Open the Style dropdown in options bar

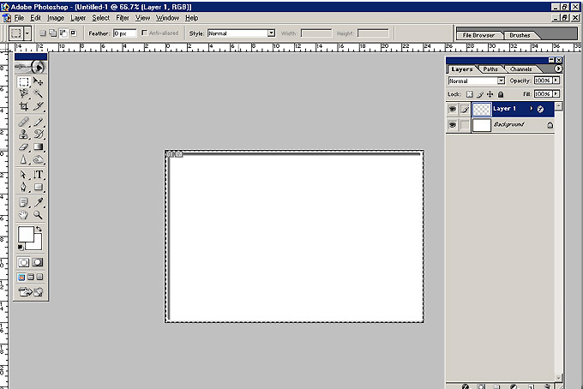click(271, 33)
